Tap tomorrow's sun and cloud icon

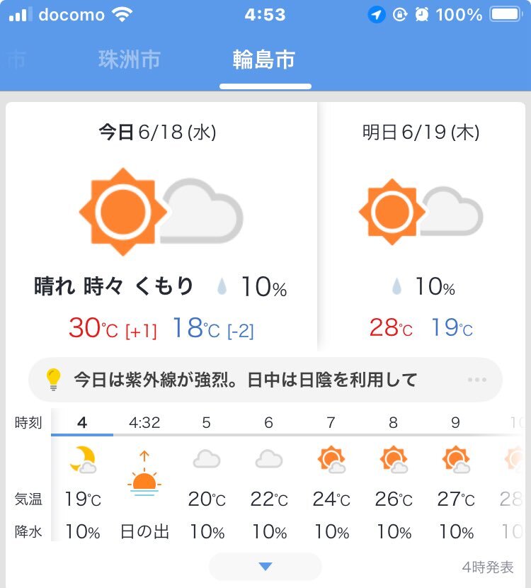[x=421, y=212]
